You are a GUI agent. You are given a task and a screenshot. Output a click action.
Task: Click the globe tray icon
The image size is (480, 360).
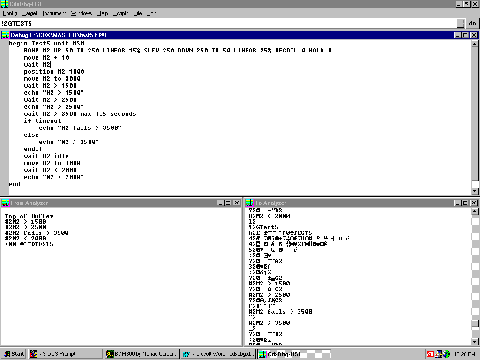[x=446, y=354]
